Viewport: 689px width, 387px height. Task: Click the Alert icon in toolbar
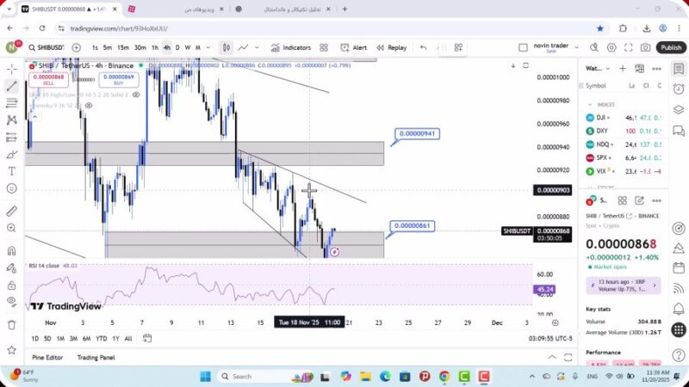[353, 48]
